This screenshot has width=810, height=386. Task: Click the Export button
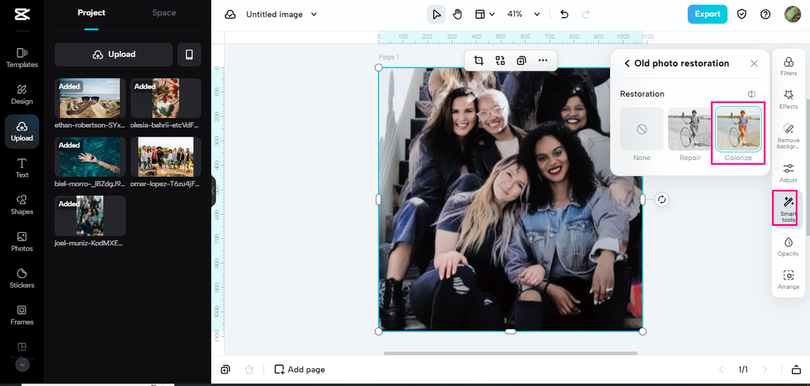(x=707, y=14)
